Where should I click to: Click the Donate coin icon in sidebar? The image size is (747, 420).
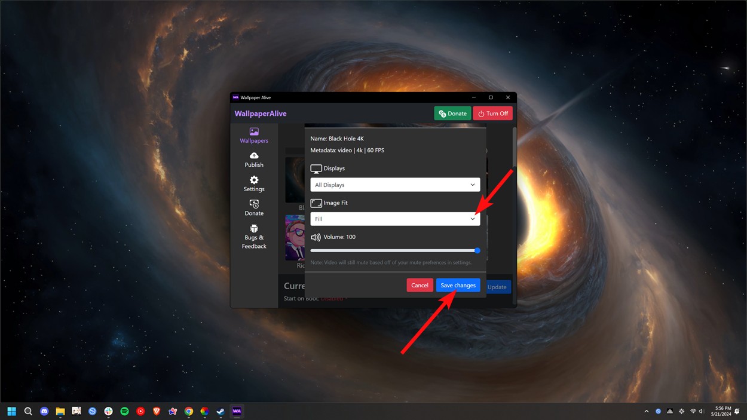254,204
